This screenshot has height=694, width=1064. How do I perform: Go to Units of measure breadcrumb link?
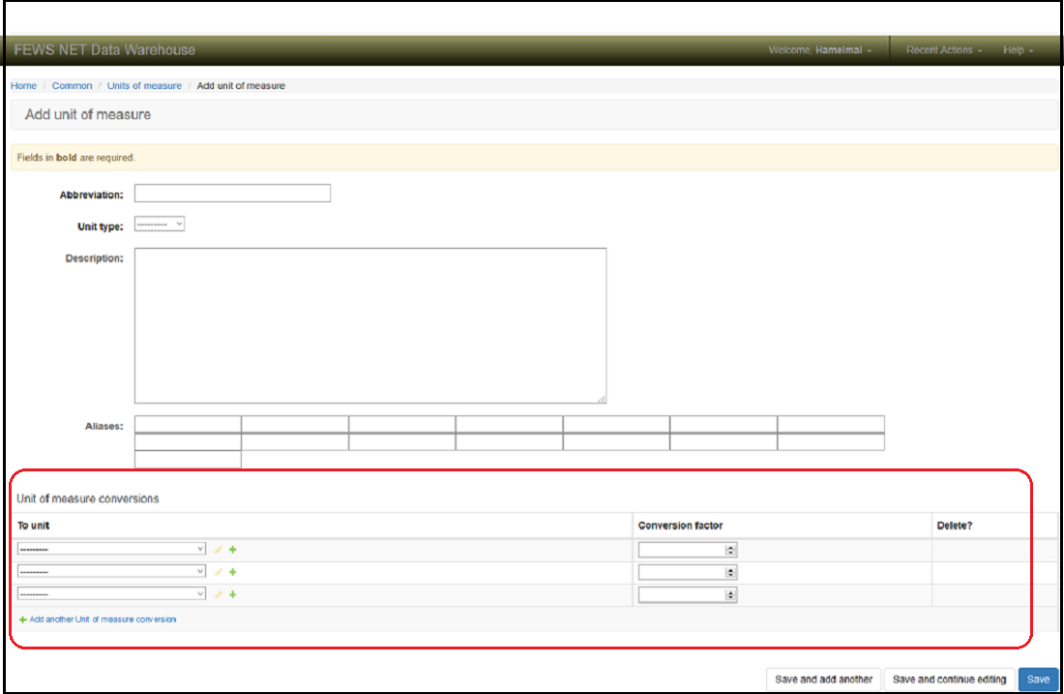coord(144,86)
